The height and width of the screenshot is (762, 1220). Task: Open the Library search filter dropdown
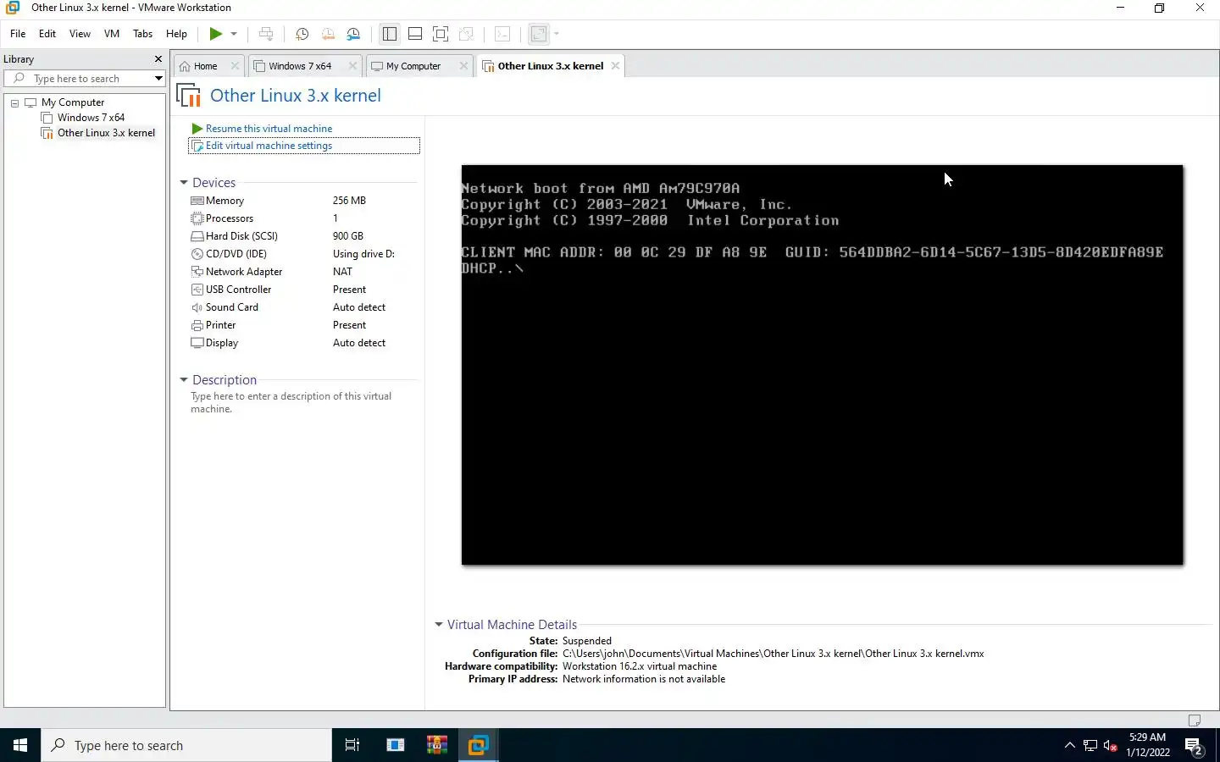[x=158, y=79]
